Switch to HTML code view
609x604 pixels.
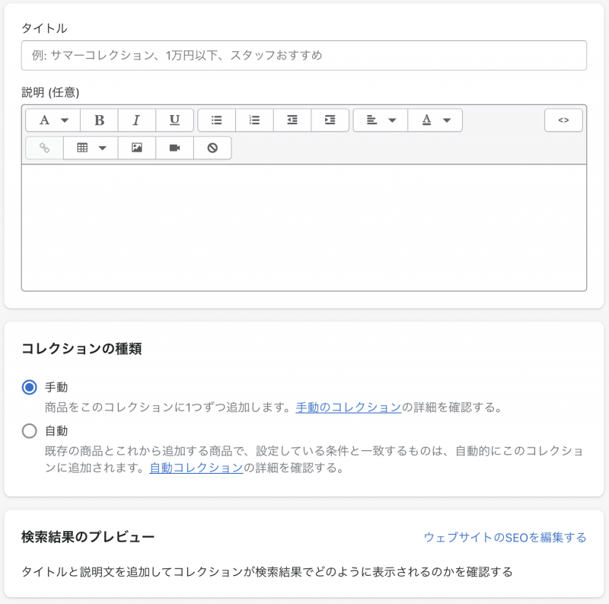(x=563, y=120)
